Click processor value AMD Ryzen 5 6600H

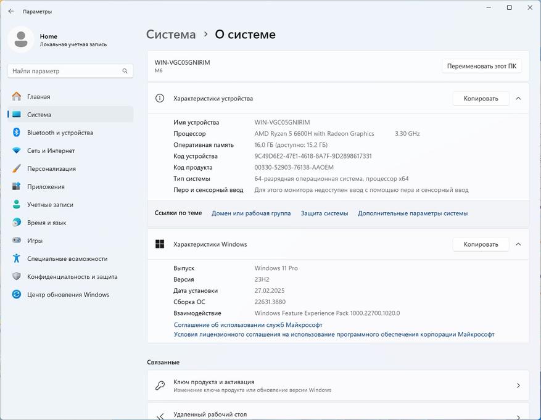click(315, 133)
